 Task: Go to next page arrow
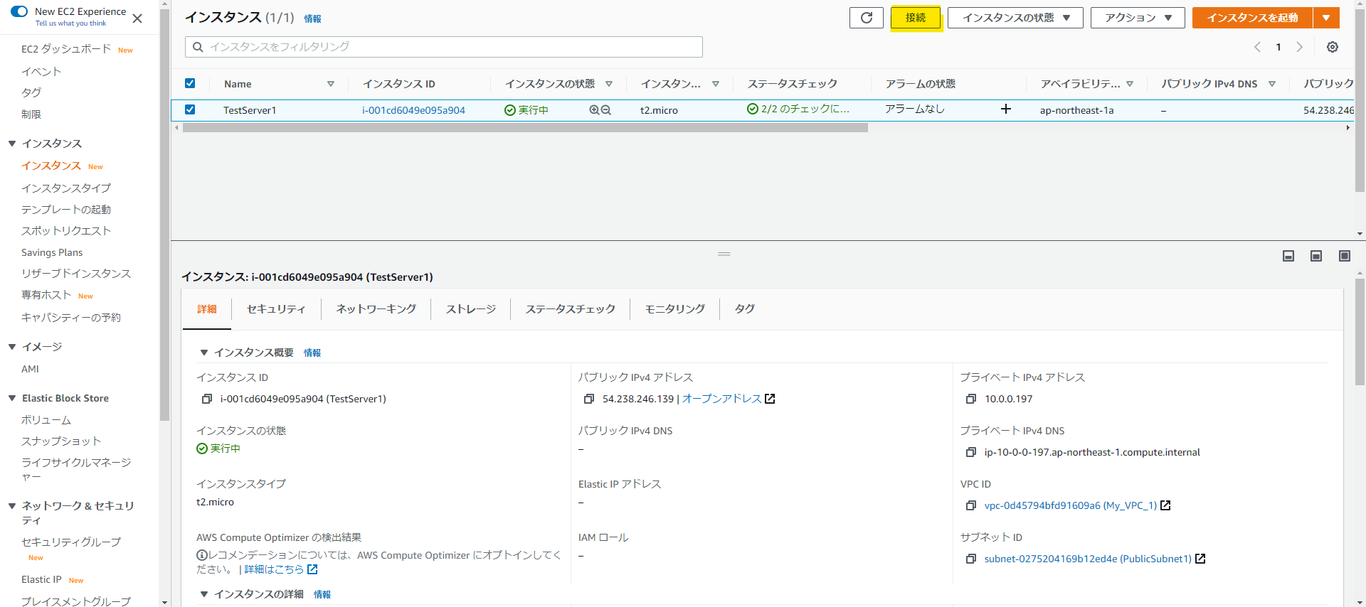tap(1299, 47)
